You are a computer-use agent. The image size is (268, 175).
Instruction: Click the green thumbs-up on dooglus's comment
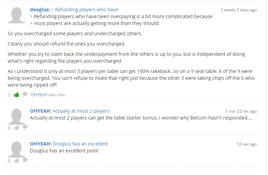[16, 95]
